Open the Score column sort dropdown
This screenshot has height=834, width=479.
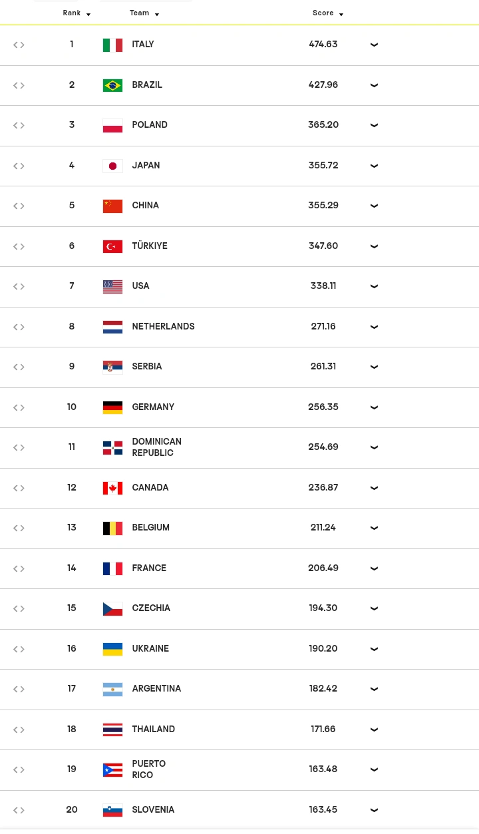point(341,13)
